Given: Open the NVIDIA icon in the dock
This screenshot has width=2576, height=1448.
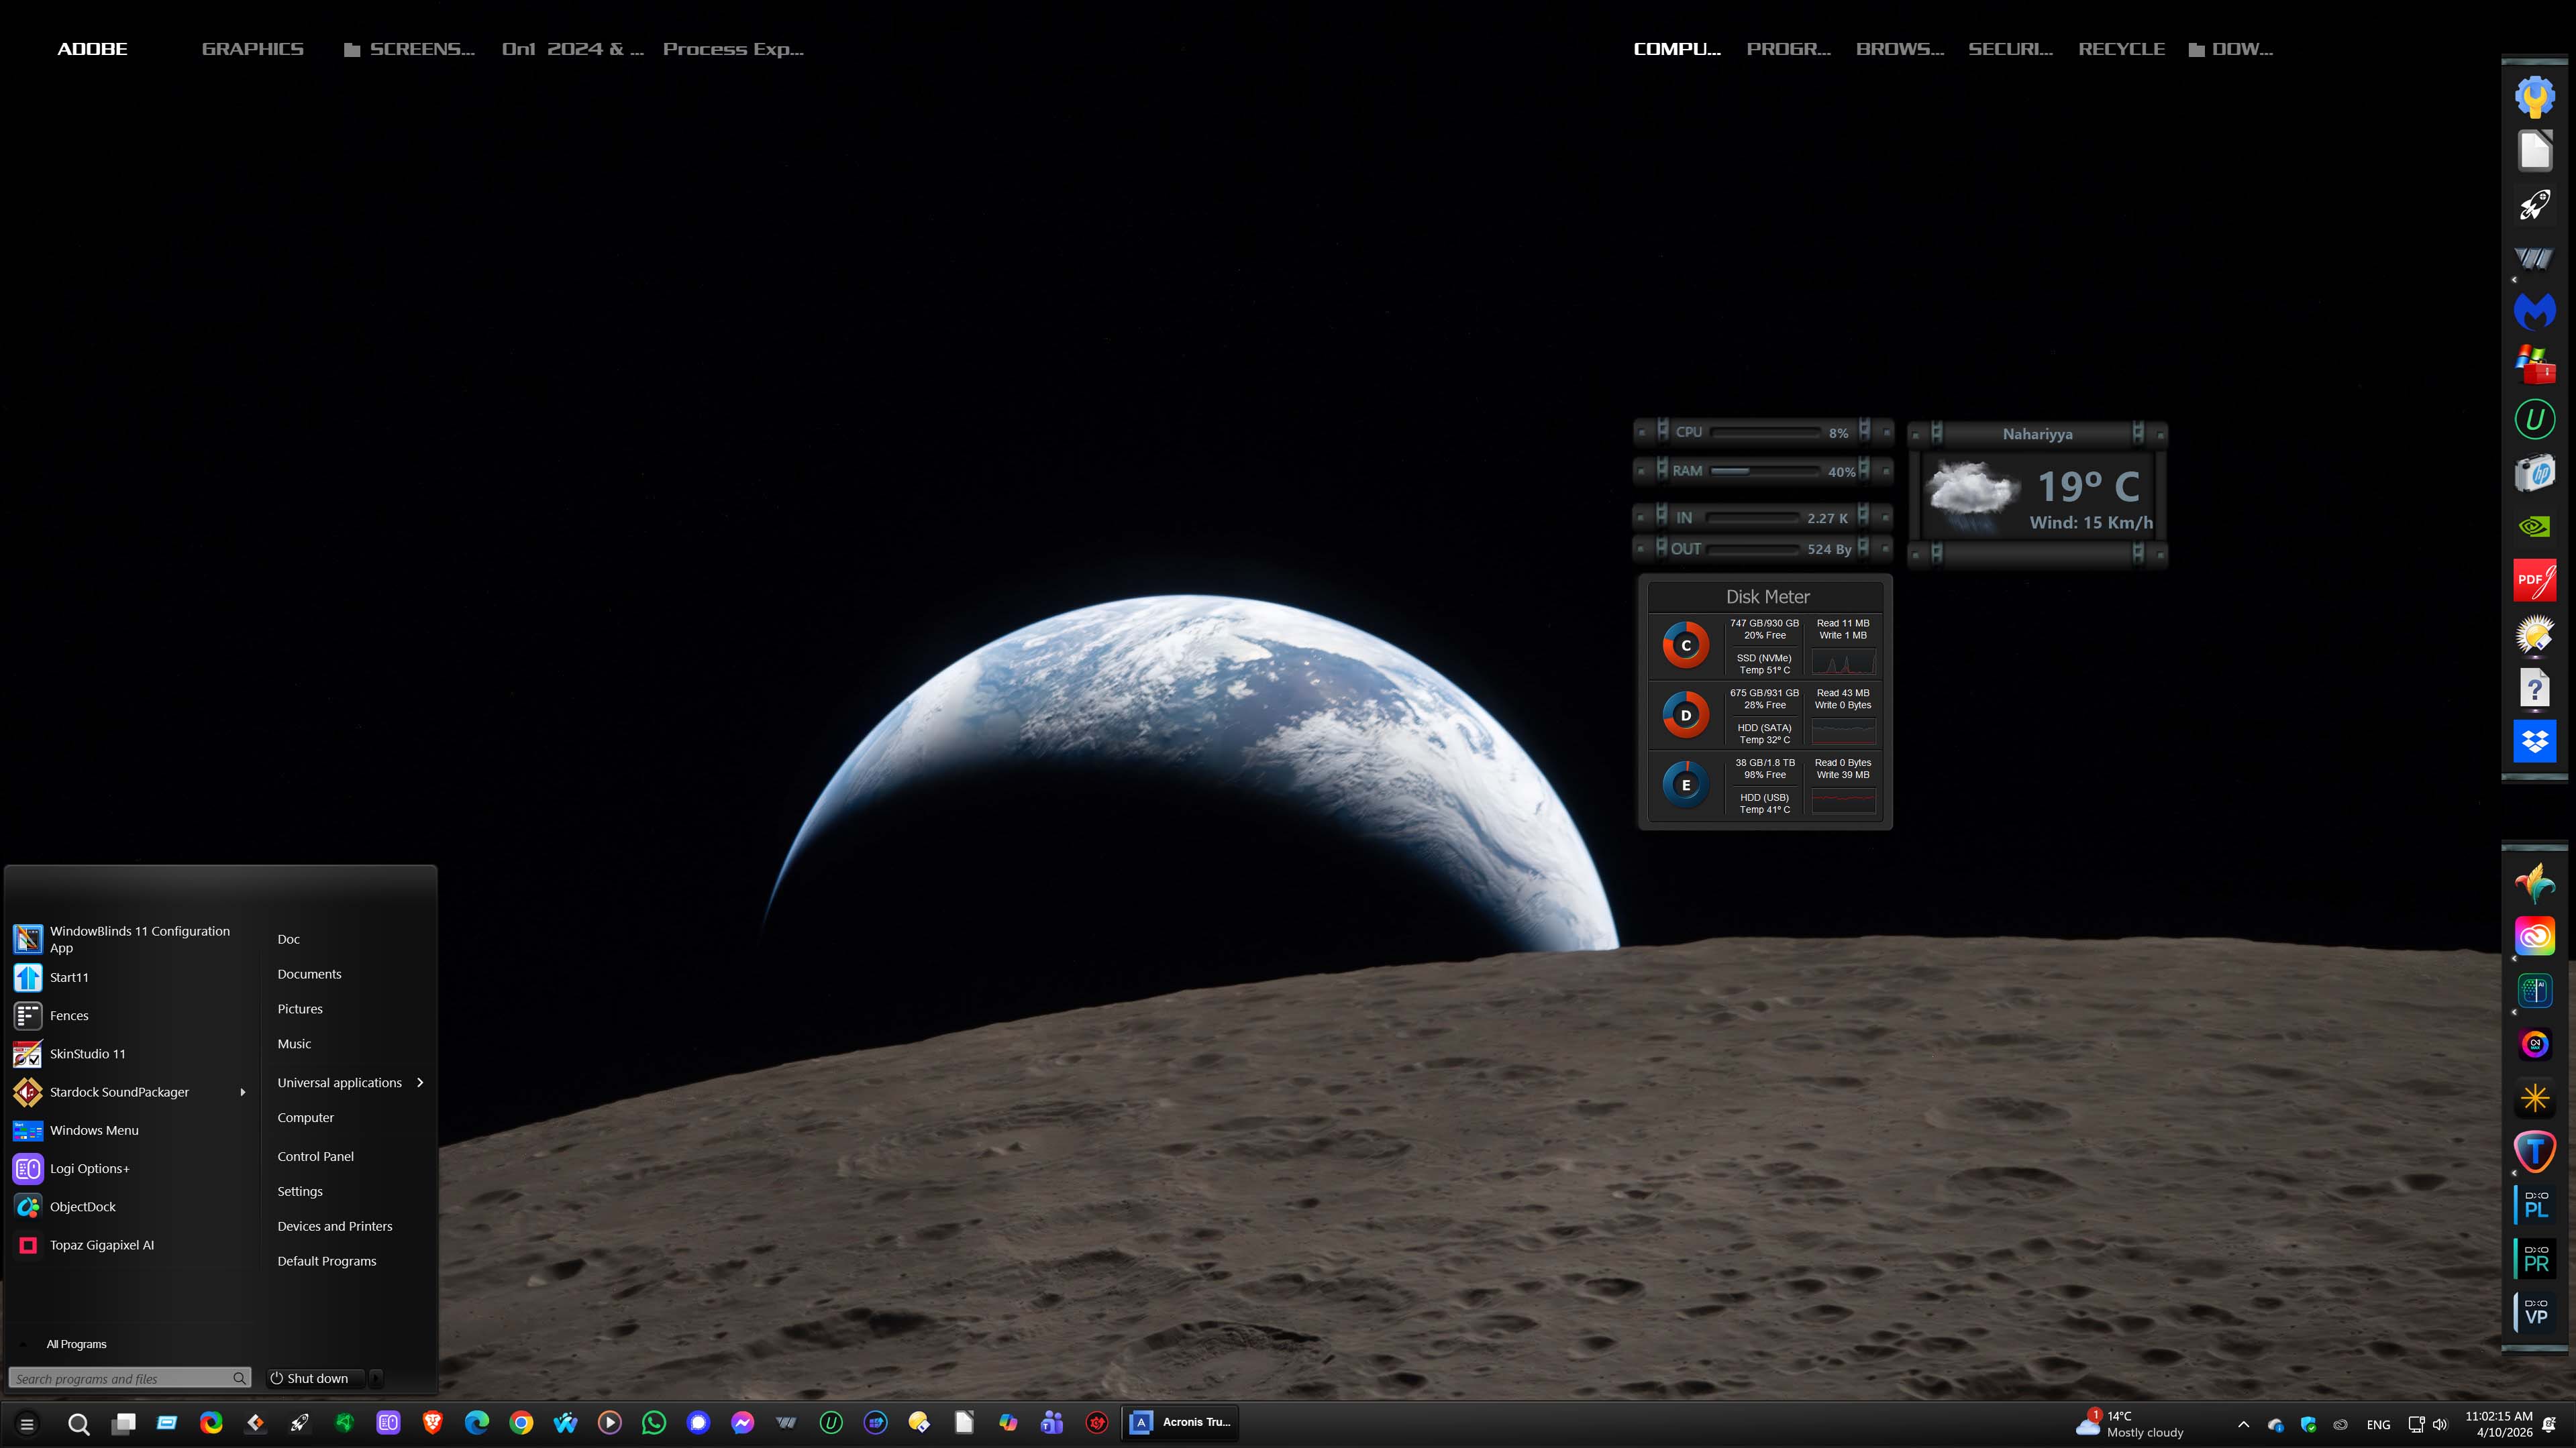Looking at the screenshot, I should (x=2534, y=526).
